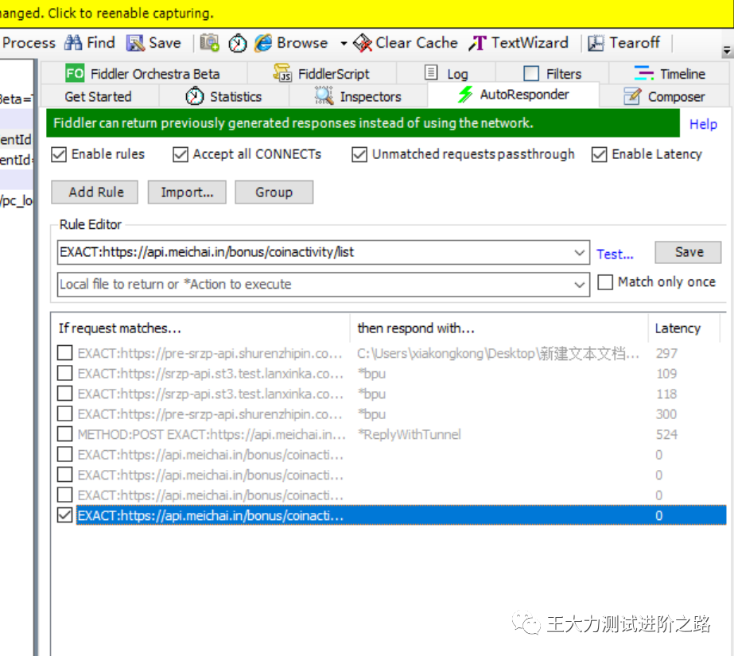Select the *bpu response in the latency 300 row
The width and height of the screenshot is (734, 656).
(371, 414)
